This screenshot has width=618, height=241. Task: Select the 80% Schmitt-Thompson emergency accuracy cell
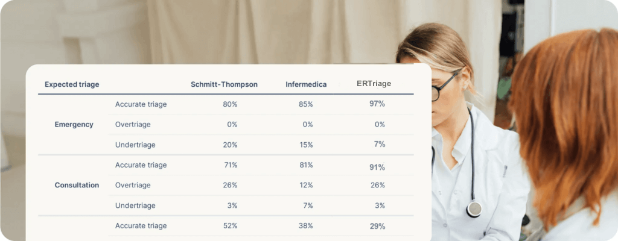(x=229, y=104)
